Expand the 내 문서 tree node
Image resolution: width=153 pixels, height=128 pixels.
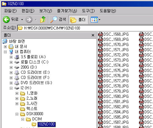click(x=5, y=47)
